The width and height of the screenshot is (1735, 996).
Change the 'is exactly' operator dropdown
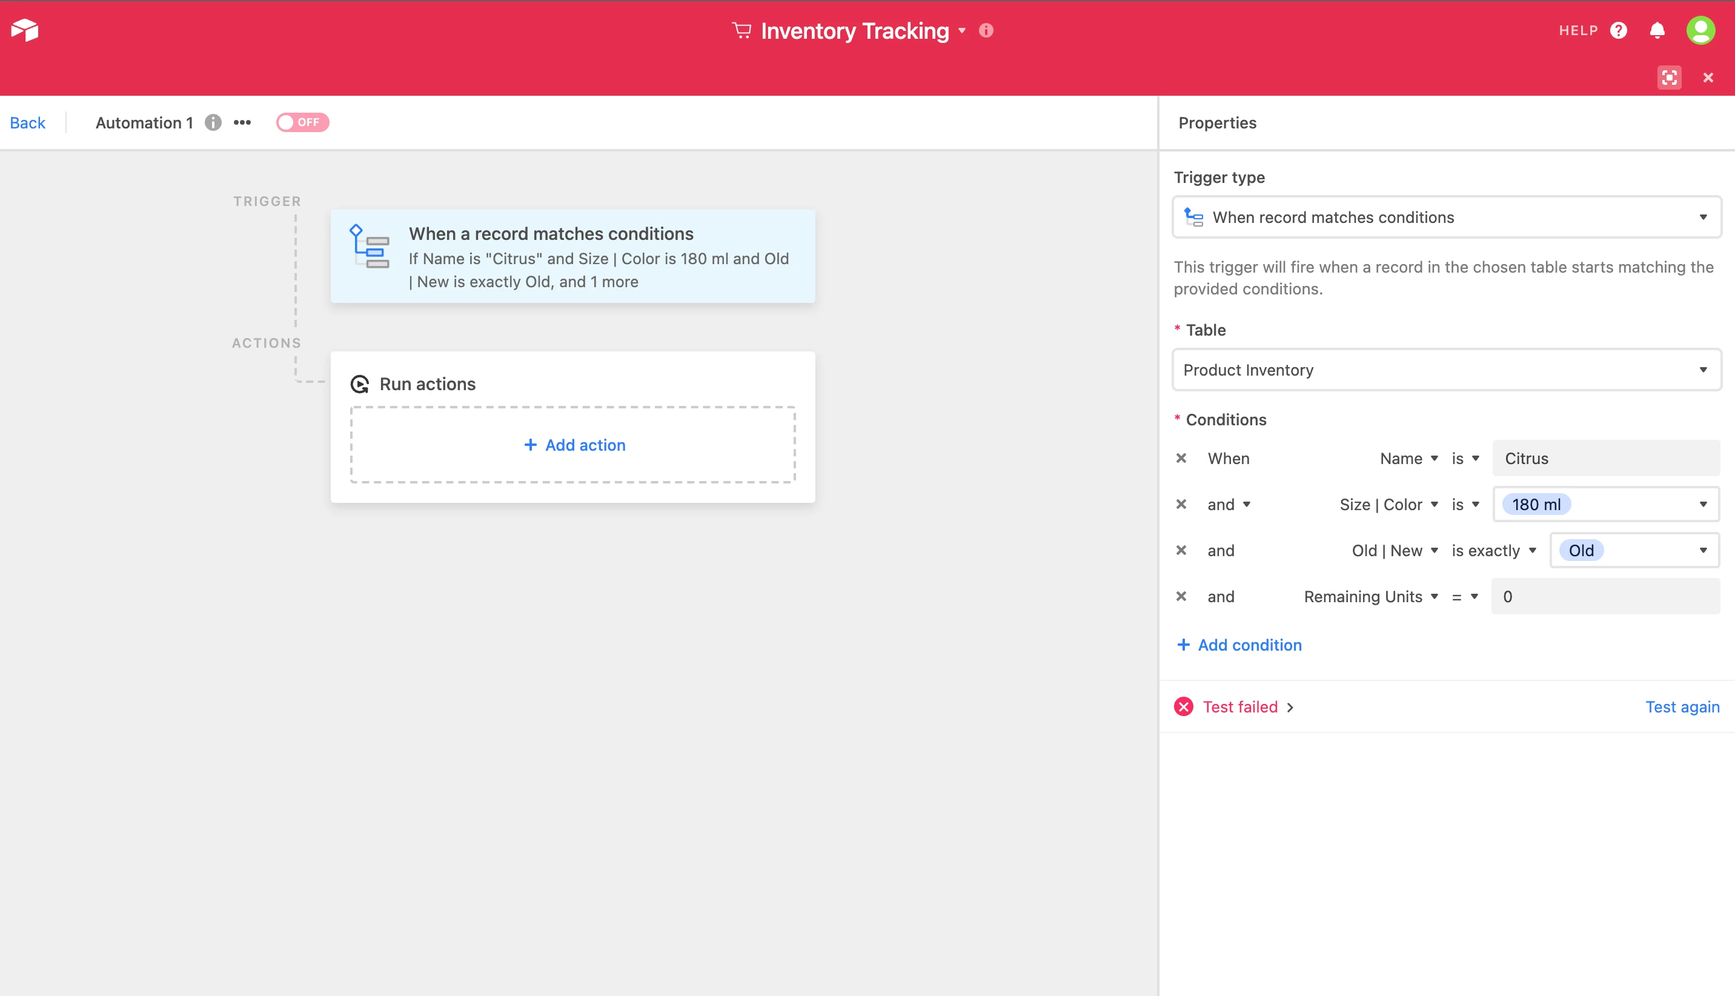(x=1494, y=551)
